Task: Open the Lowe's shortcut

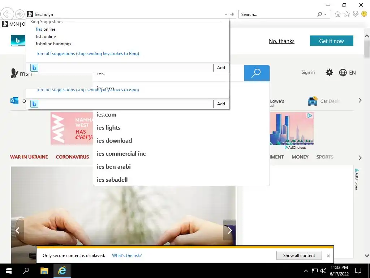Action: point(277,101)
